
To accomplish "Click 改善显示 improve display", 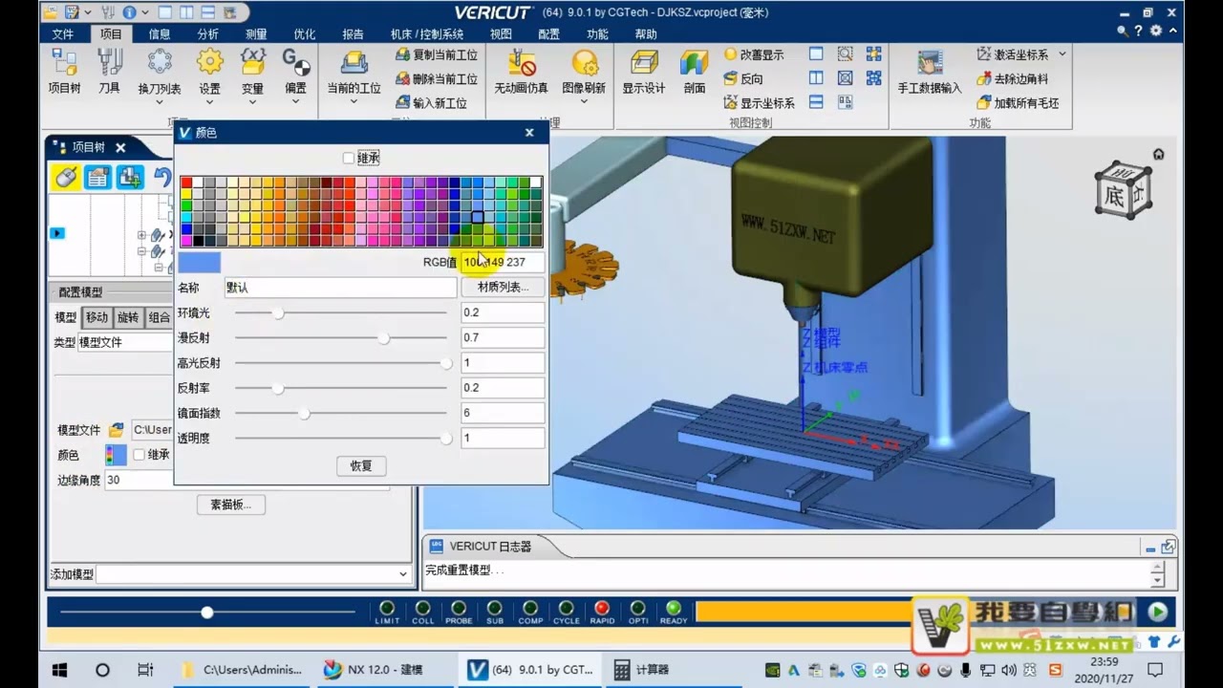I will pos(754,55).
